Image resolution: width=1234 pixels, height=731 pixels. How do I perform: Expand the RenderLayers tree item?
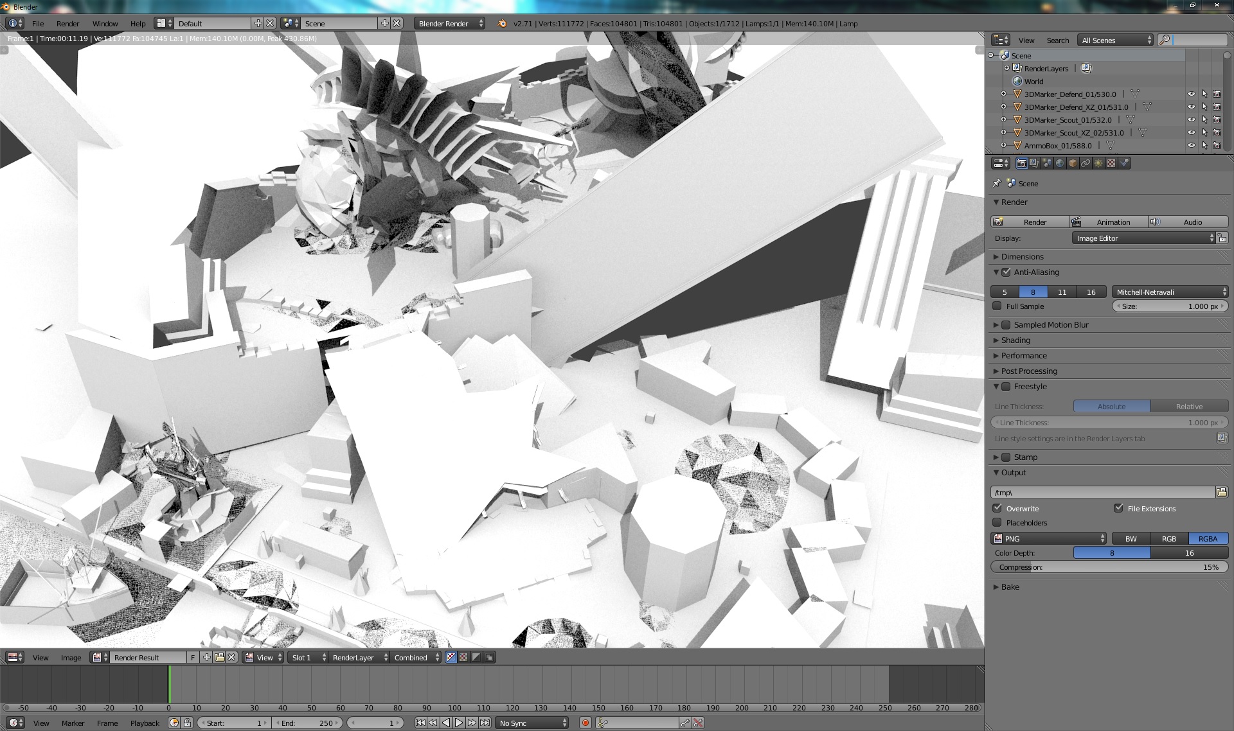coord(1007,68)
